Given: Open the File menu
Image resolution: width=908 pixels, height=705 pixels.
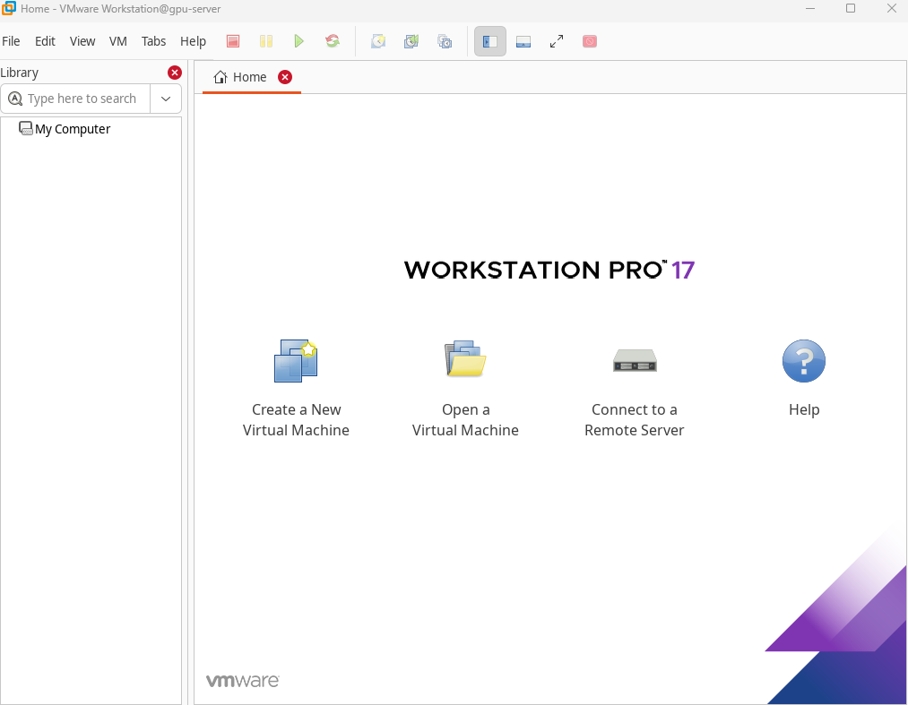Looking at the screenshot, I should coord(11,41).
